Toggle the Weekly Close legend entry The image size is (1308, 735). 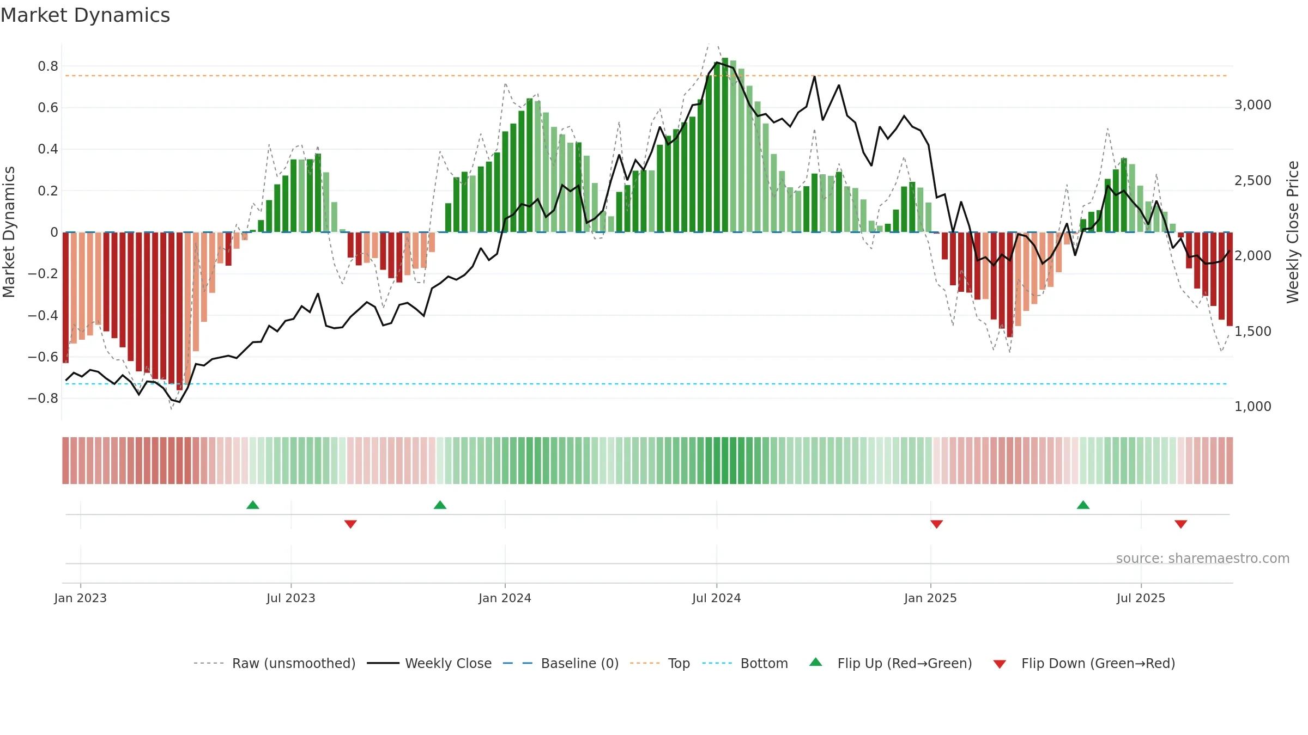(x=448, y=663)
